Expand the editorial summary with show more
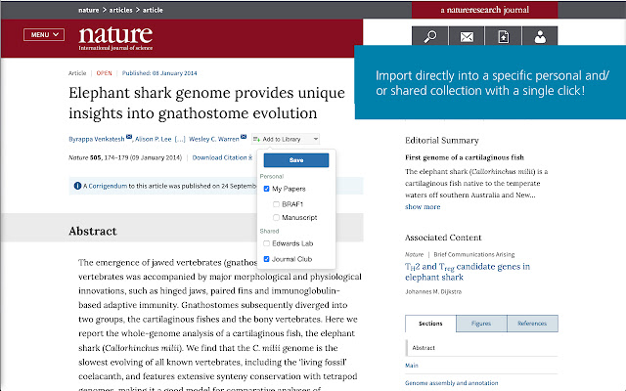The height and width of the screenshot is (391, 626). [423, 206]
